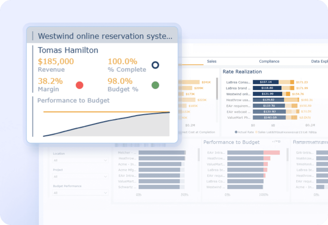The height and width of the screenshot is (225, 328).
Task: Expand the Budget Performance filter dropdown
Action: tap(80, 193)
